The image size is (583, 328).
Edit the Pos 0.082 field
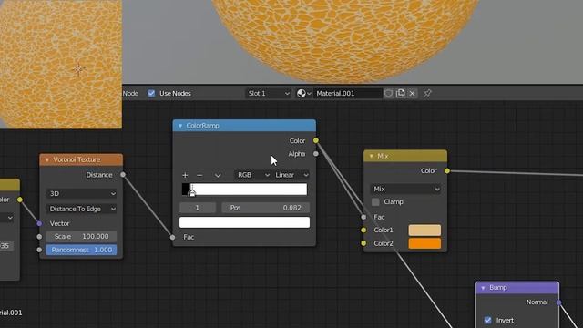click(x=265, y=208)
